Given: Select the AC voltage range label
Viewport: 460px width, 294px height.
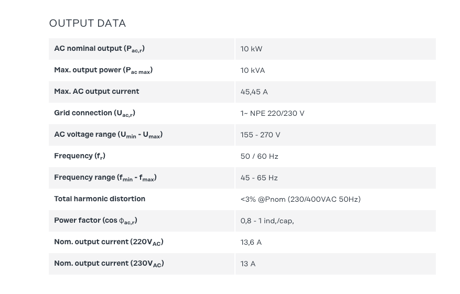Looking at the screenshot, I should [108, 135].
